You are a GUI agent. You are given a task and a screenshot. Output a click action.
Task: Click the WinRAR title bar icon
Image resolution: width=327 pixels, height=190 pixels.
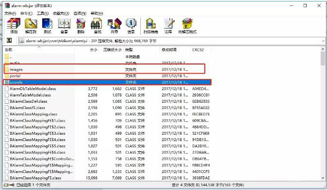[x=7, y=5]
